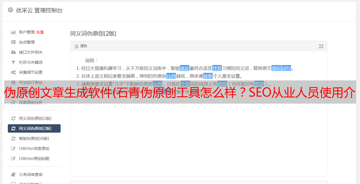Click the highlighted word 选定 in editor
Viewport: 360px width, 184px height.
(185, 68)
